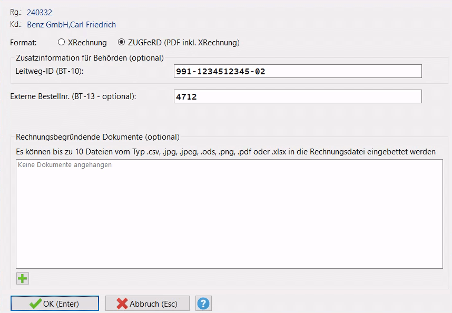
Task: Click 'Zusatzinformation für Behörden (optional)' group title
Action: [x=90, y=57]
